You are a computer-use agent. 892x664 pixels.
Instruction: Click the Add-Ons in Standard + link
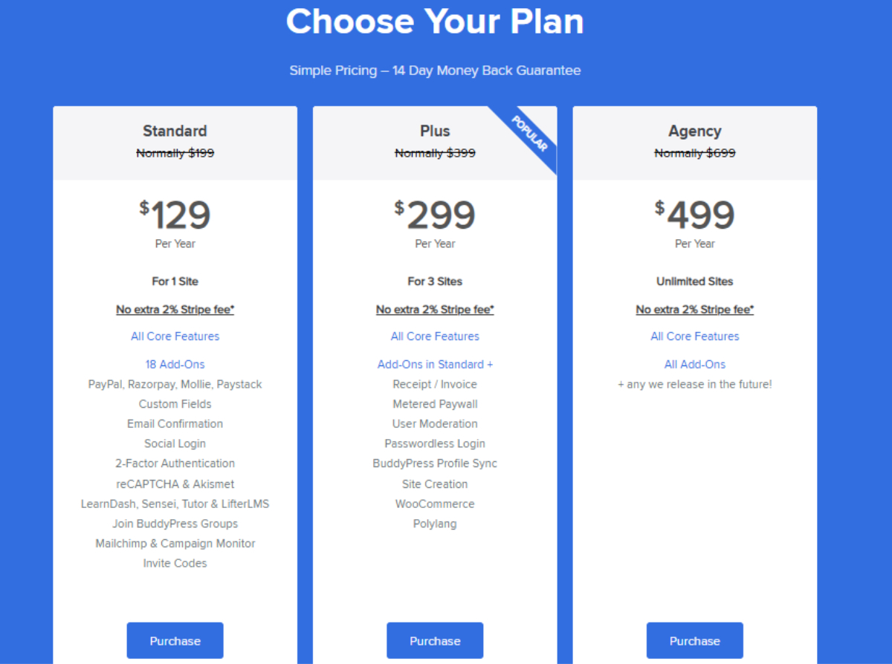435,364
